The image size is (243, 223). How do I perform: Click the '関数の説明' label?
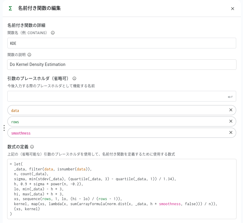point(16,55)
